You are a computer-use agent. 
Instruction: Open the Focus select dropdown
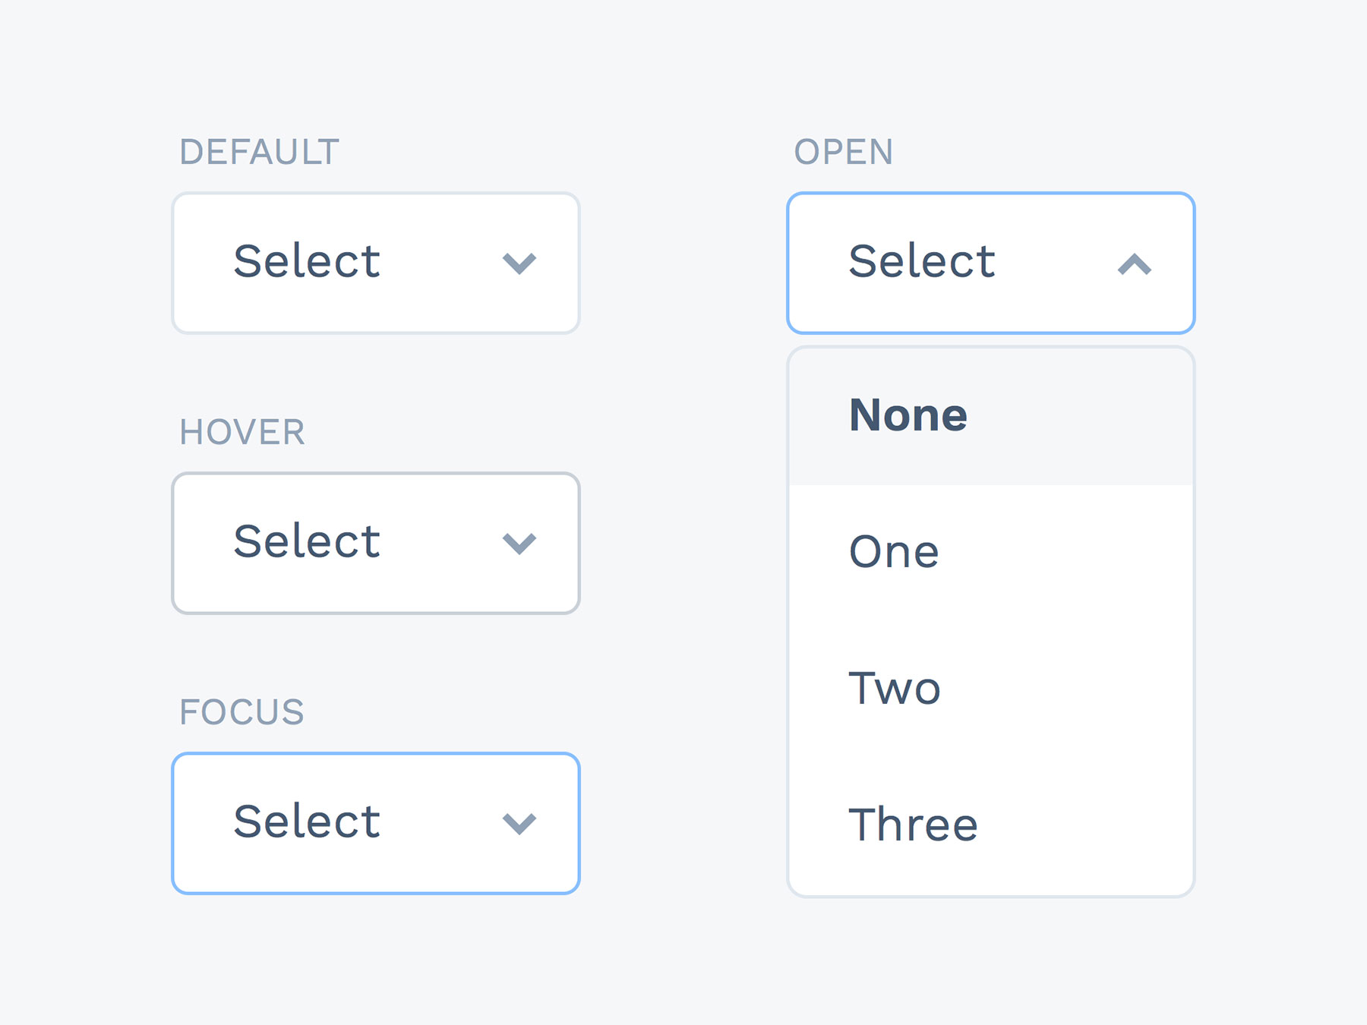click(x=376, y=822)
